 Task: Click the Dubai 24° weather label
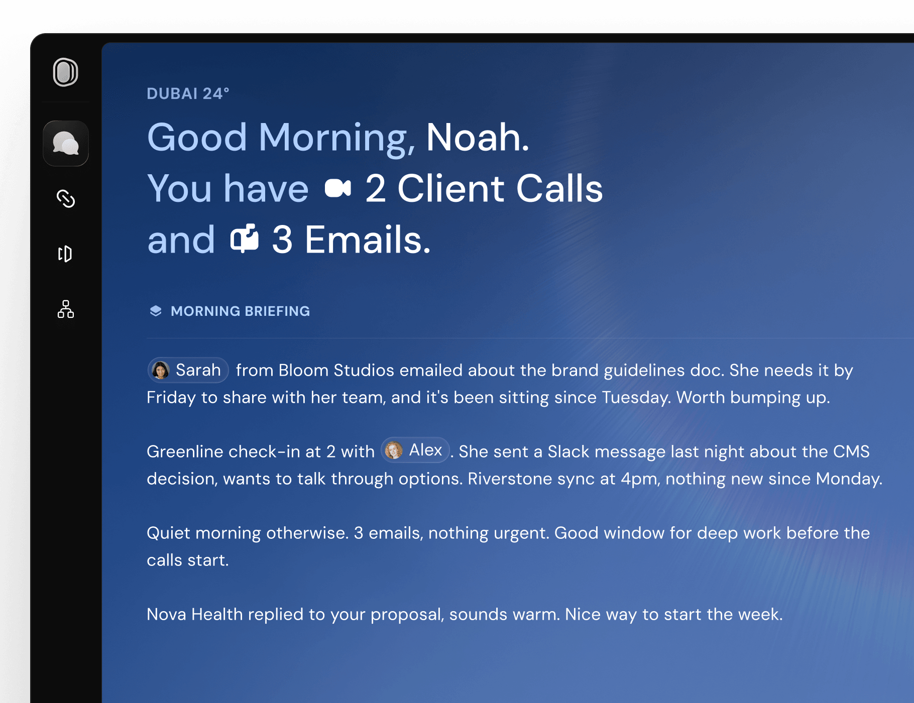pos(188,94)
